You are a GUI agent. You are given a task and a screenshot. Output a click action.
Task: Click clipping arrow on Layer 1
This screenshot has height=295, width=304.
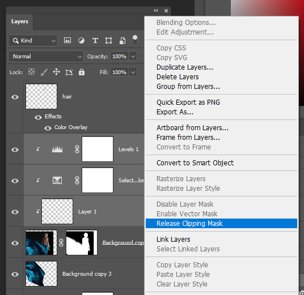pyautogui.click(x=38, y=212)
